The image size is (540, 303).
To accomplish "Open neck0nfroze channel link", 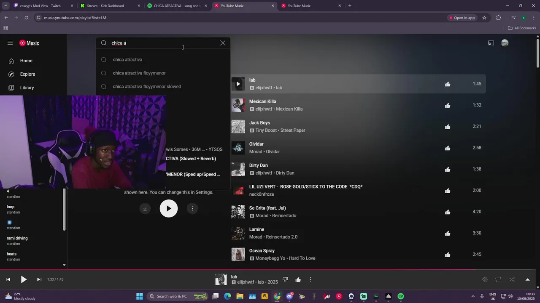I will tap(262, 194).
